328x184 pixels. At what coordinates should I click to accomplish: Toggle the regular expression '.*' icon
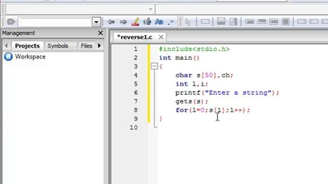tap(171, 21)
